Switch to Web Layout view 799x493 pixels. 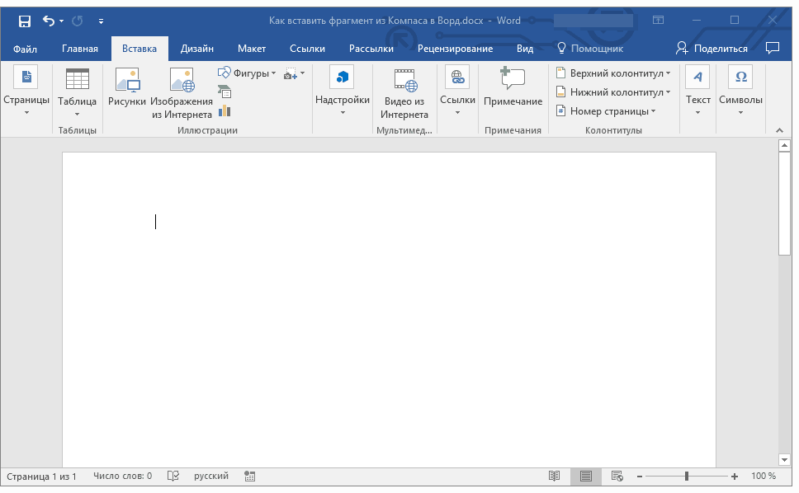tap(617, 477)
